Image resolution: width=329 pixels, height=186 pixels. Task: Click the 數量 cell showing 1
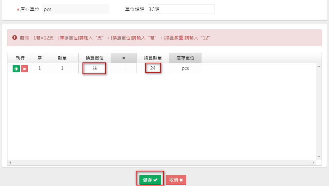(62, 68)
